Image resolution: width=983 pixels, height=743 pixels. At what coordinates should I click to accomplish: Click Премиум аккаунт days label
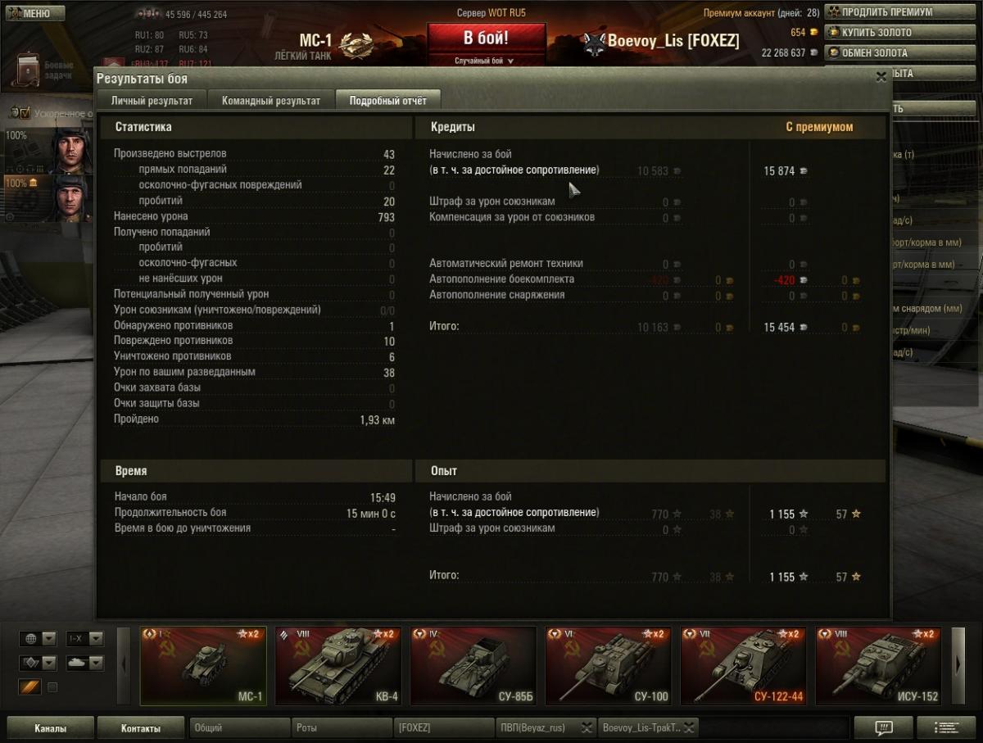(762, 13)
